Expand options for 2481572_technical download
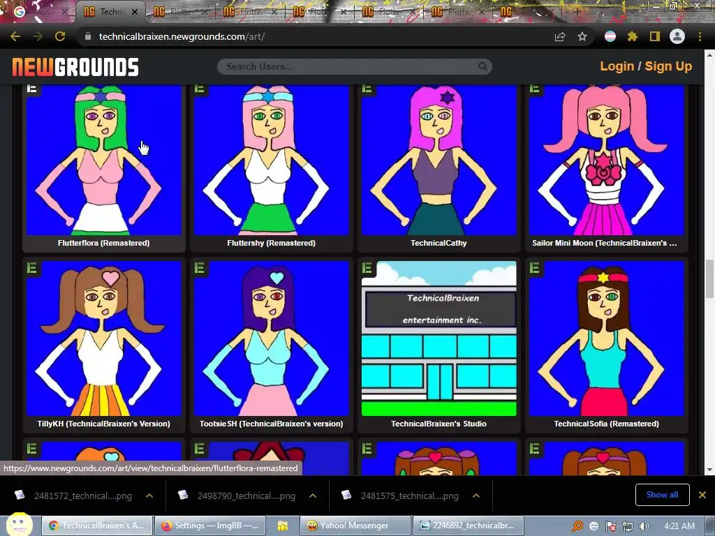The image size is (715, 536). click(149, 496)
